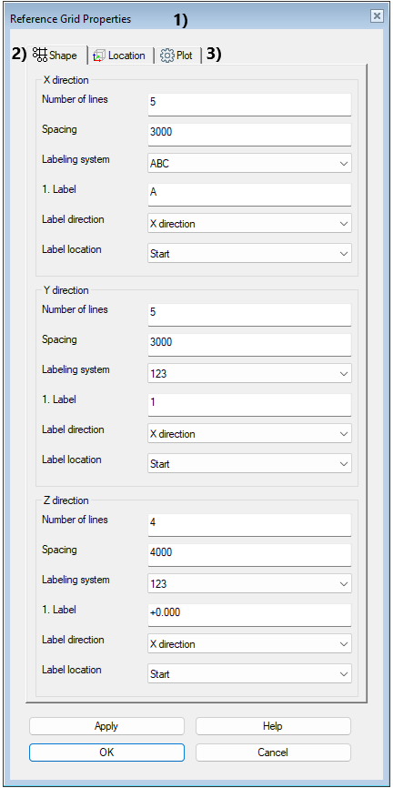Click the Location tab icon
The height and width of the screenshot is (788, 393).
tap(99, 56)
